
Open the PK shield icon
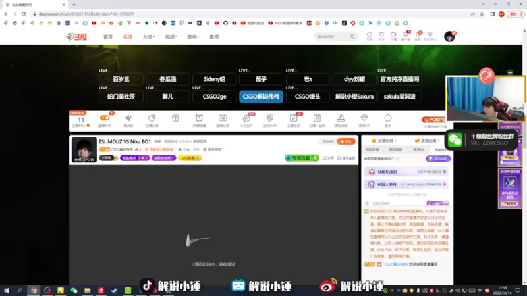pyautogui.click(x=270, y=118)
